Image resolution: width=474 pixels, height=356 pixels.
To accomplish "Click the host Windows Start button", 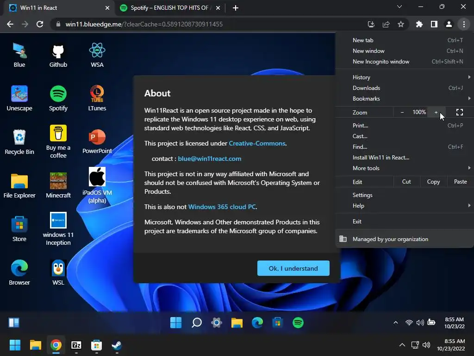I will coord(15,345).
